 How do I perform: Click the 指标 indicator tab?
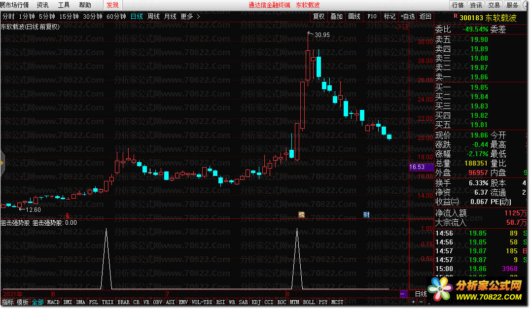click(x=8, y=302)
